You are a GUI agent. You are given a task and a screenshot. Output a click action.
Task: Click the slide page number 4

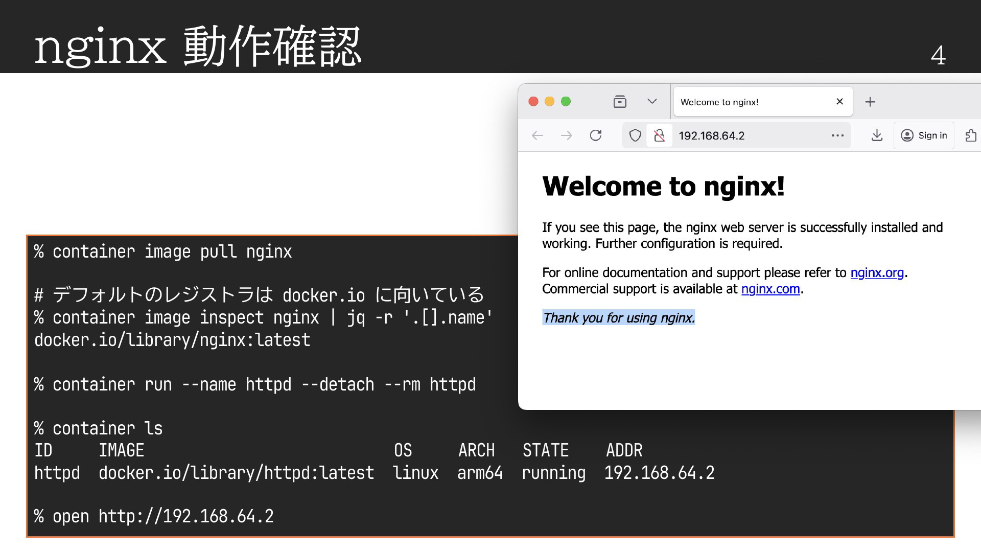938,55
